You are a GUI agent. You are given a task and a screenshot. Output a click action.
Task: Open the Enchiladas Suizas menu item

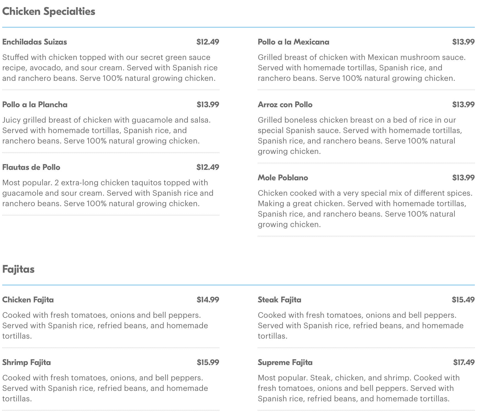(x=35, y=42)
